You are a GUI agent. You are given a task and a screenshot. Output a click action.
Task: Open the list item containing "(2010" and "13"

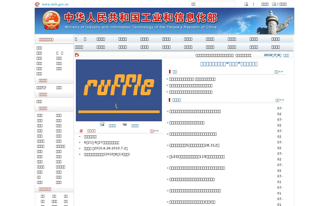pos(107,154)
